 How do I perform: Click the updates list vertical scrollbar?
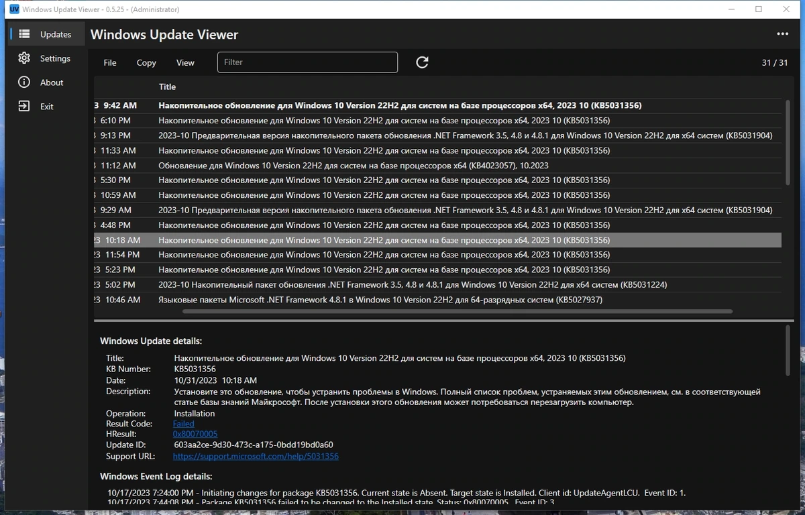coord(788,143)
